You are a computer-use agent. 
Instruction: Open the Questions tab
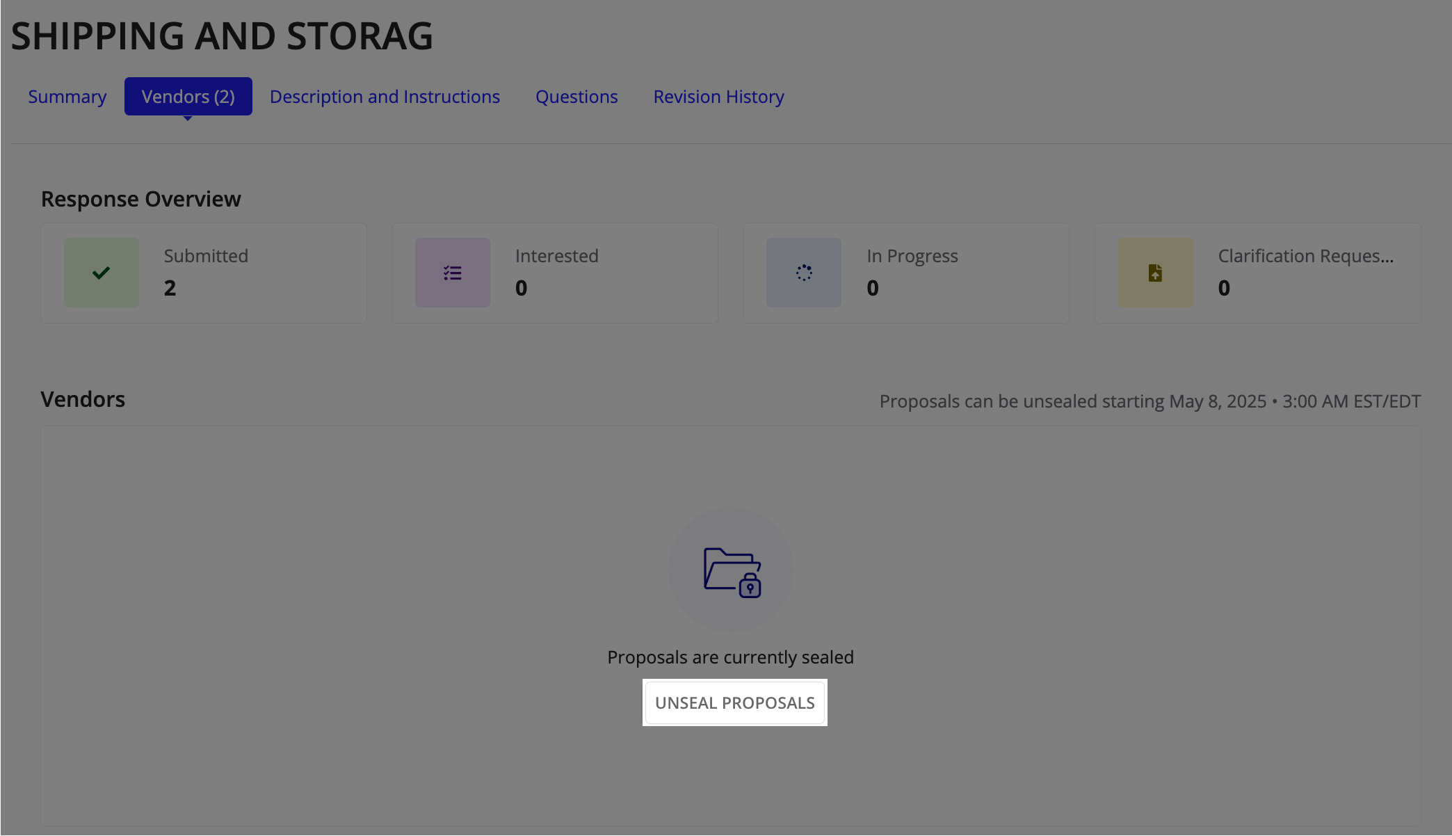tap(576, 97)
